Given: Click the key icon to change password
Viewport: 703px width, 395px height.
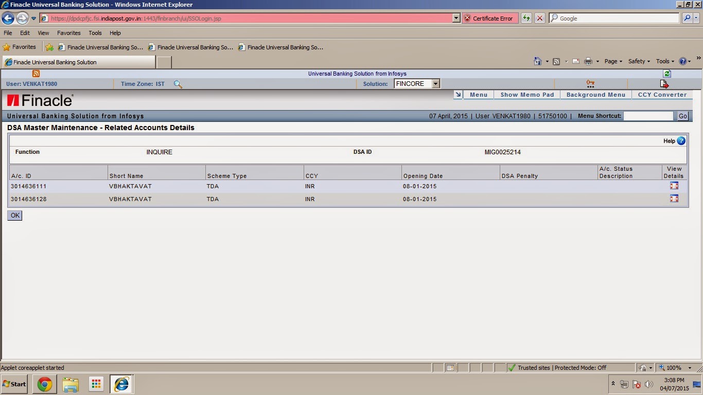Looking at the screenshot, I should click(590, 83).
